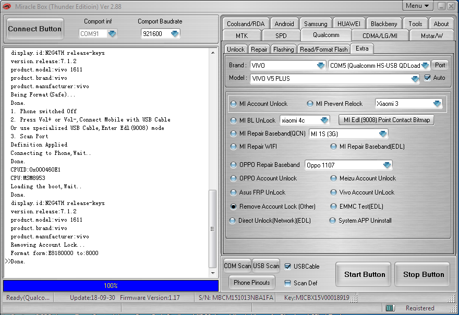Image resolution: width=459 pixels, height=315 pixels.
Task: Open Phone Pinouts
Action: pos(252,283)
